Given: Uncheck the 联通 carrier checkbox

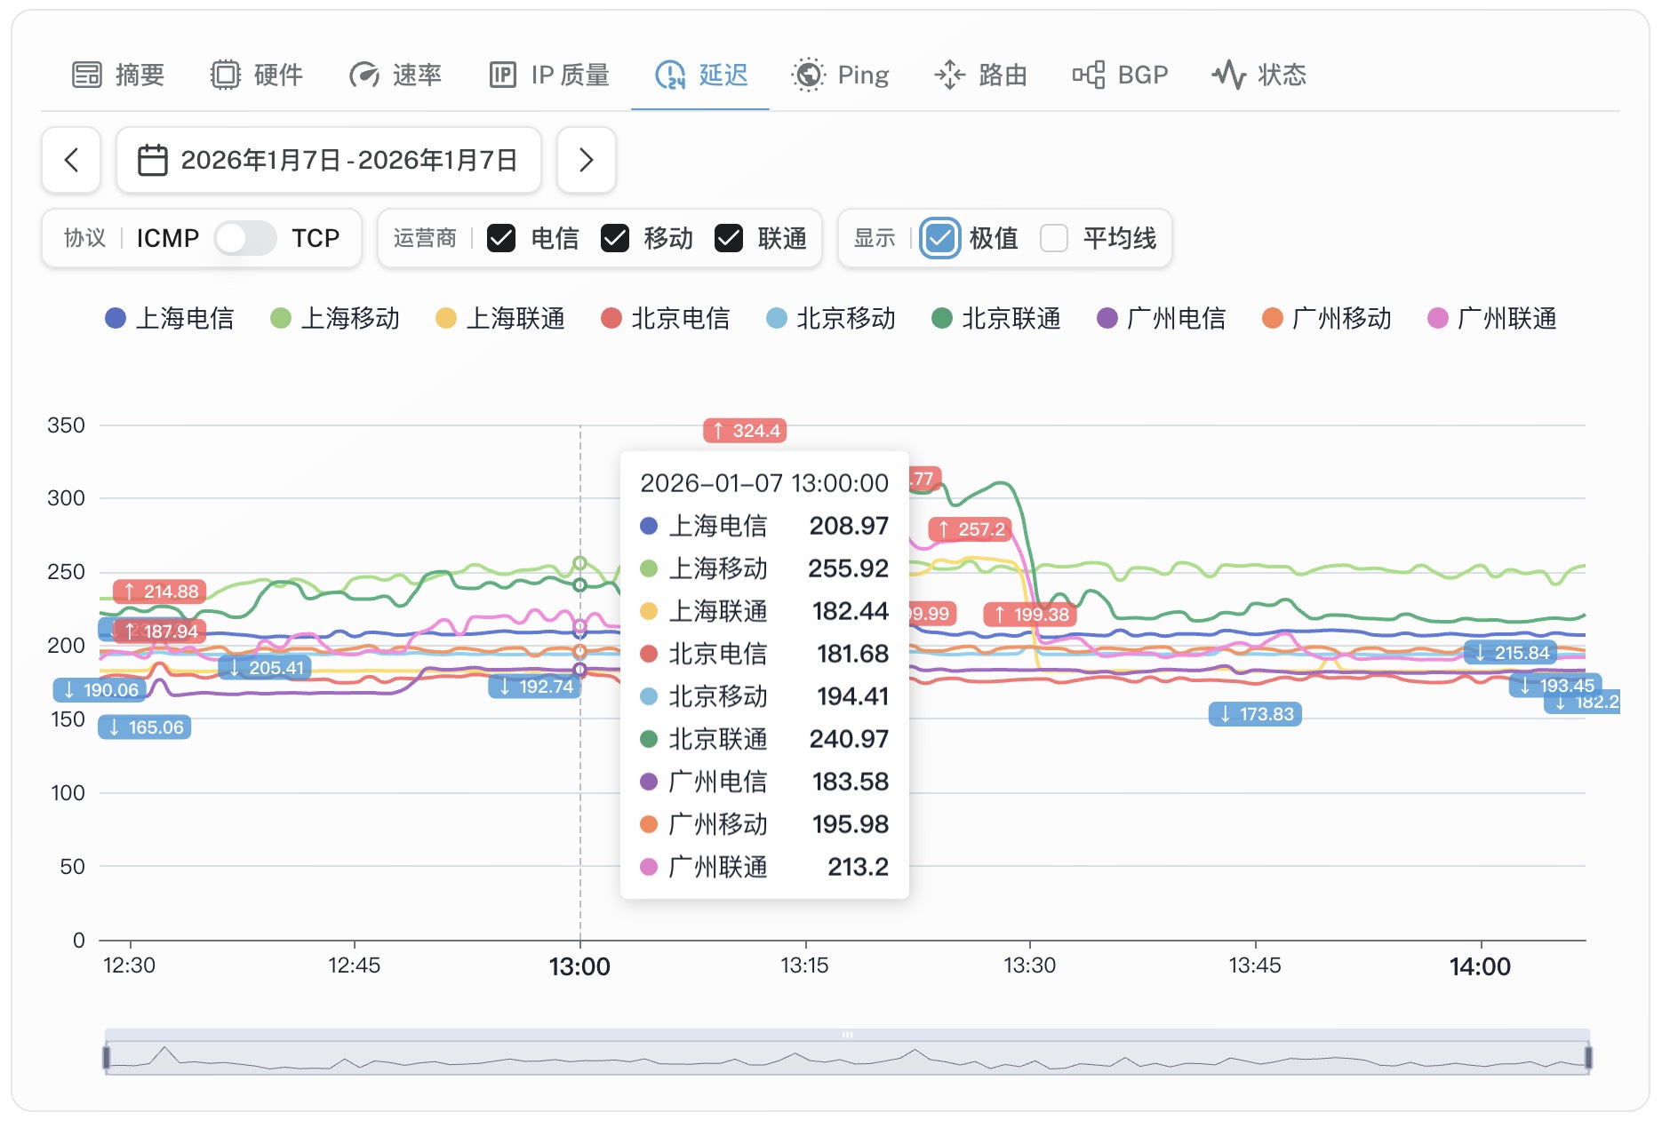Looking at the screenshot, I should click(x=729, y=238).
